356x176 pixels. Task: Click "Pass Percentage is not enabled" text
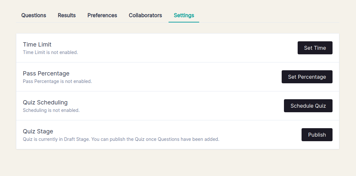pyautogui.click(x=57, y=81)
